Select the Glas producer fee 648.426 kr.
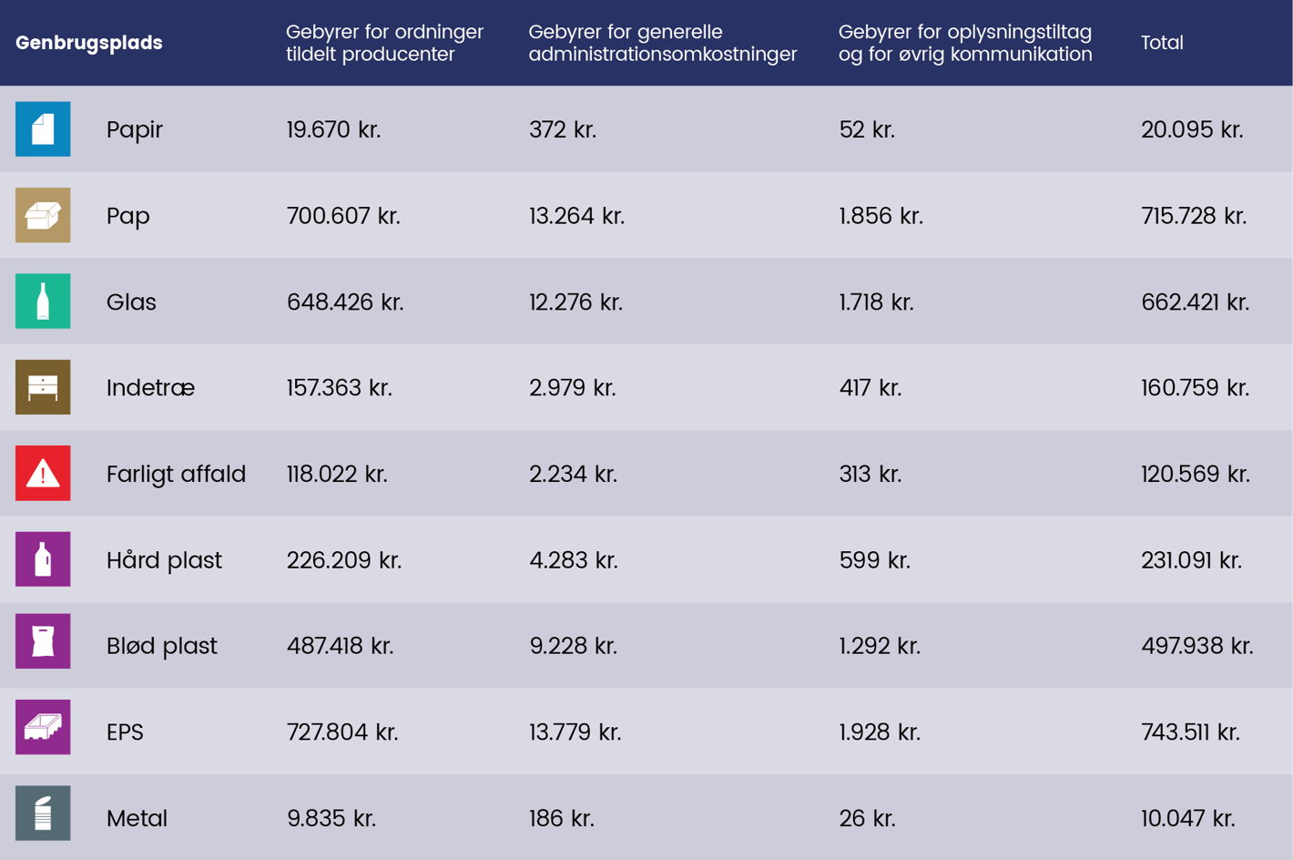Screen dimensions: 1293x860 (x=345, y=302)
